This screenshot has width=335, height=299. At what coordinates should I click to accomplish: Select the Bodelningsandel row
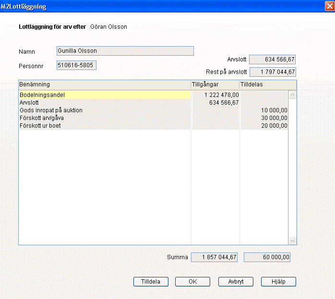[x=104, y=95]
